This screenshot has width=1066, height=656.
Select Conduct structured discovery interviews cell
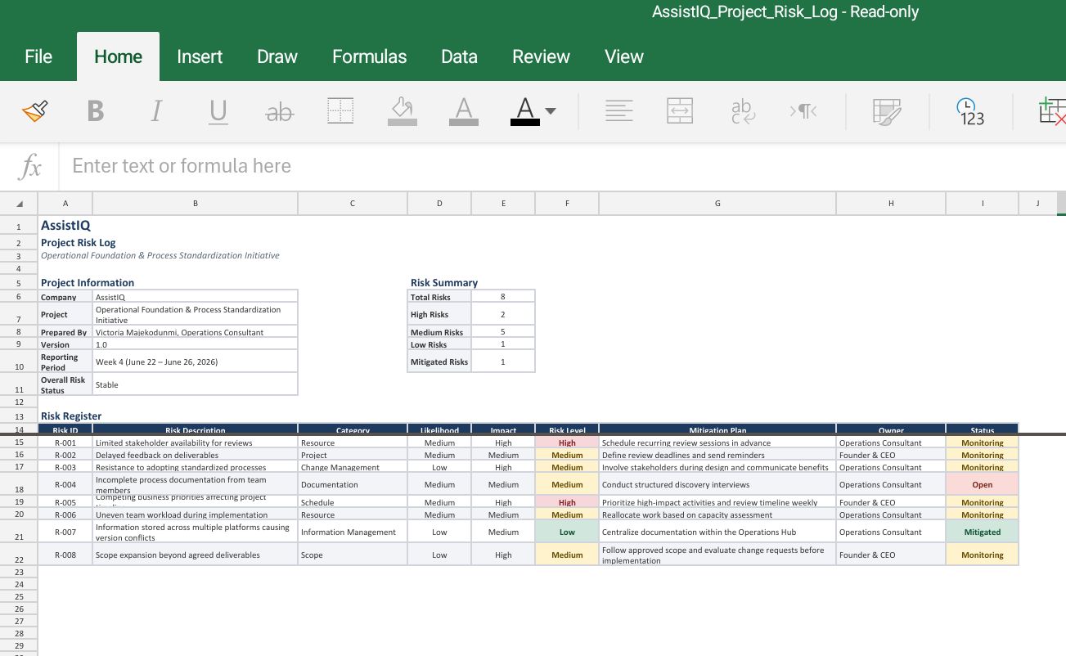click(x=717, y=484)
